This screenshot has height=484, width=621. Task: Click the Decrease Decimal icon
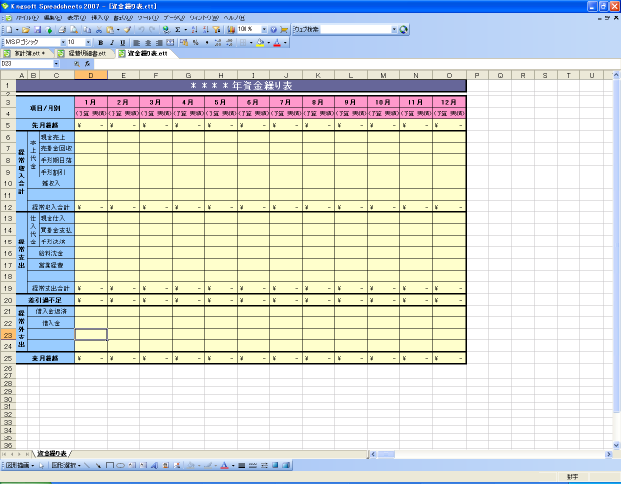click(229, 43)
